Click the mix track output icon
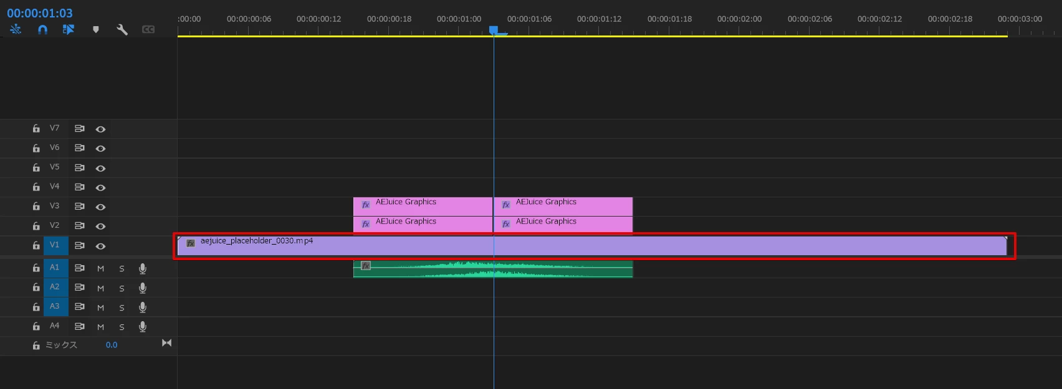The image size is (1062, 389). (x=166, y=343)
